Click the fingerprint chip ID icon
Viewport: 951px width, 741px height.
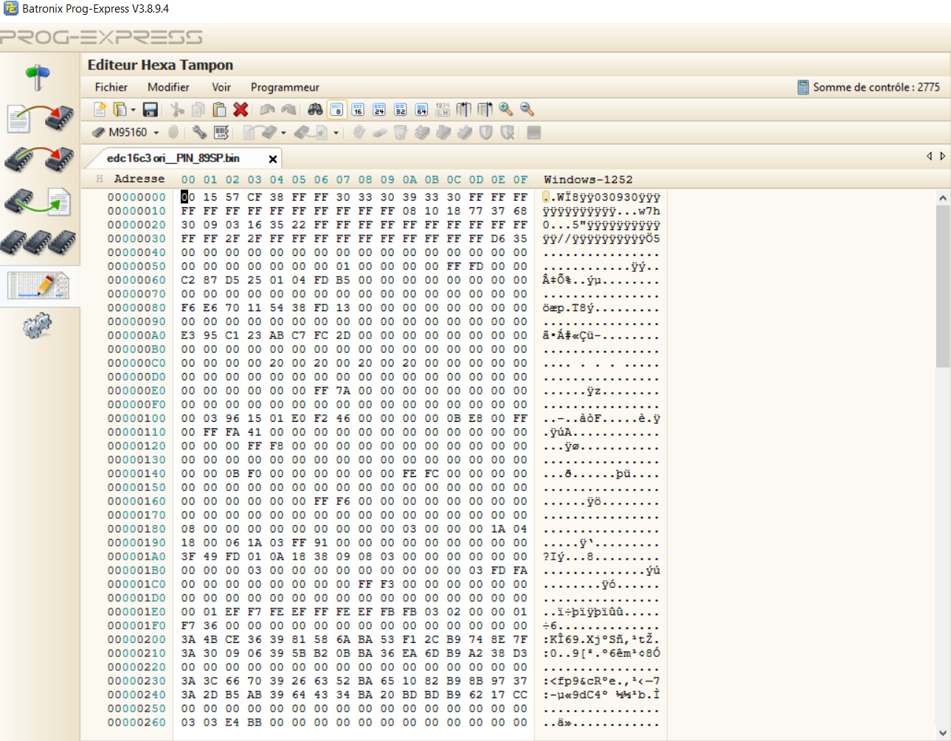173,132
